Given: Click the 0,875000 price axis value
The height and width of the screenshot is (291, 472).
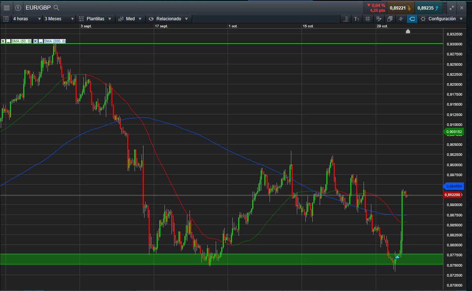Looking at the screenshot, I should click(455, 265).
